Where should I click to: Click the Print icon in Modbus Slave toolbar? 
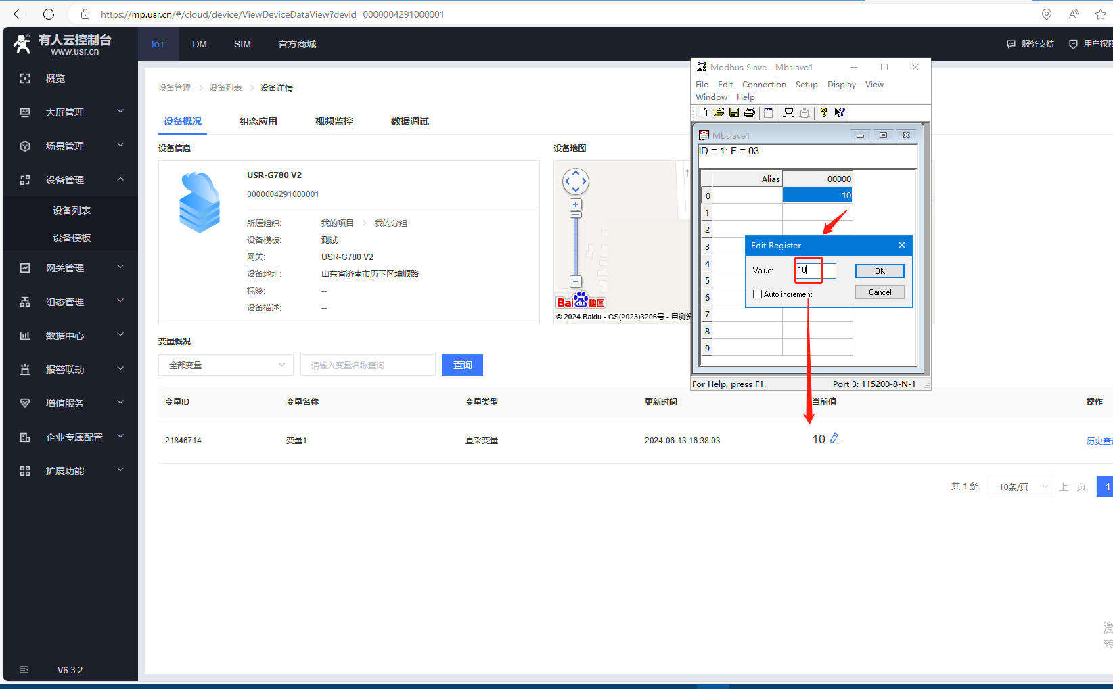coord(750,112)
